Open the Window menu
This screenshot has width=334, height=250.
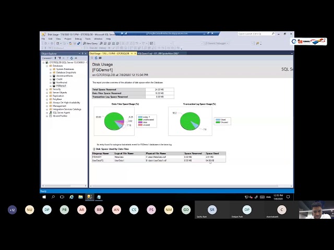(x=98, y=39)
